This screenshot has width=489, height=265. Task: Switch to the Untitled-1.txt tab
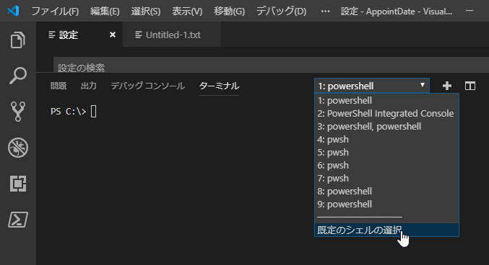[x=172, y=35]
